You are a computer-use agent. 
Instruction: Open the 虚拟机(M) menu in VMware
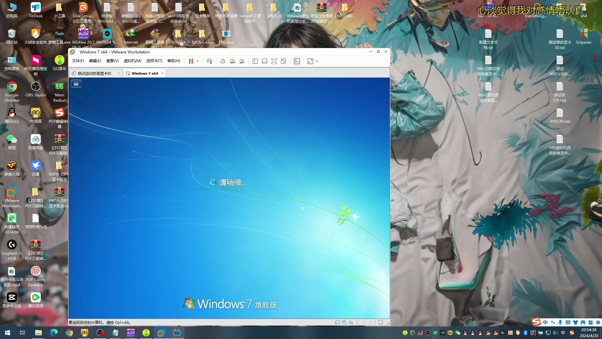[x=133, y=61]
